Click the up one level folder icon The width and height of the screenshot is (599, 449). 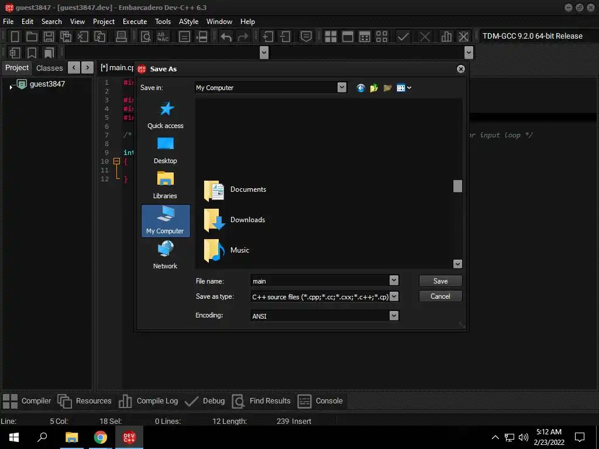[374, 88]
